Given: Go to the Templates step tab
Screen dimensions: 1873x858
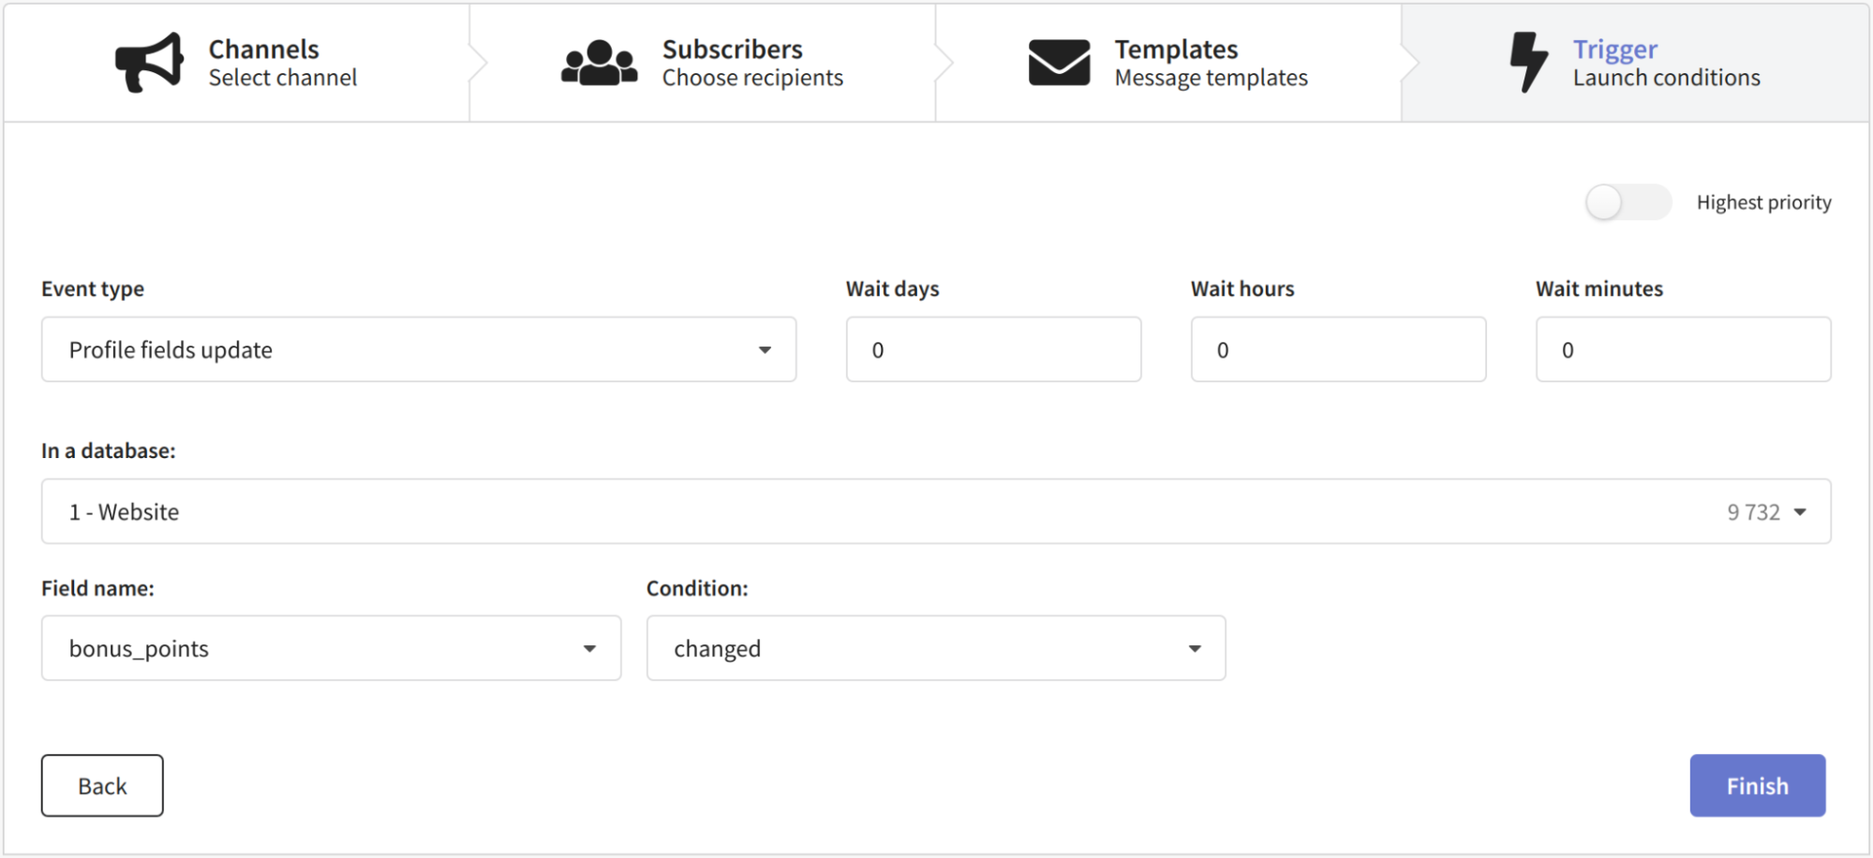Looking at the screenshot, I should coord(1168,63).
